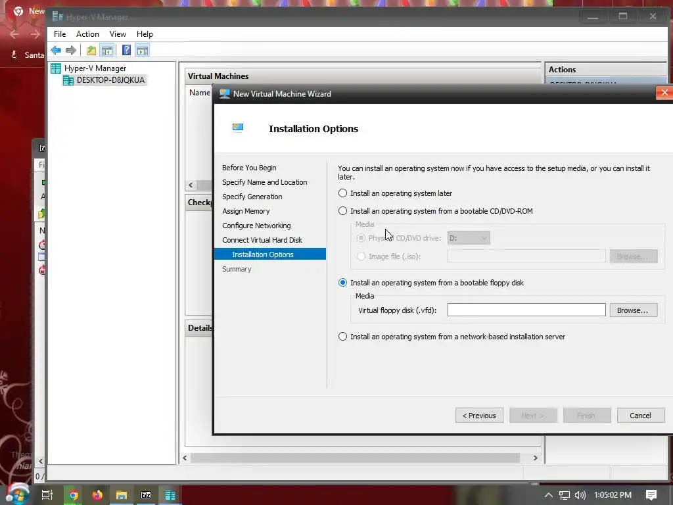
Task: Click the Hyper-V Manager taskbar icon
Action: (170, 495)
